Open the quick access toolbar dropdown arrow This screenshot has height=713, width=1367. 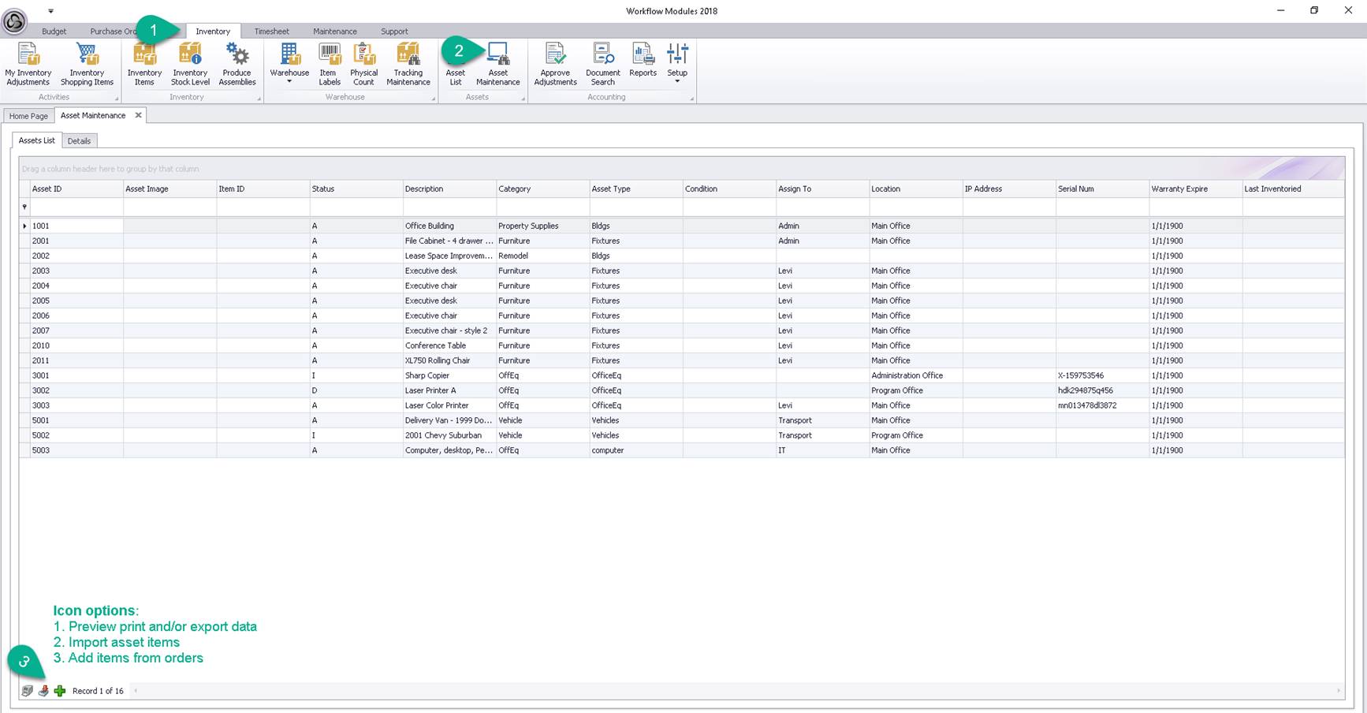click(x=50, y=11)
